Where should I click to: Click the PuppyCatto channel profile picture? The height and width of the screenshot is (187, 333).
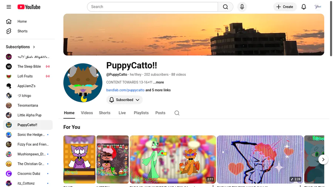coord(83,83)
